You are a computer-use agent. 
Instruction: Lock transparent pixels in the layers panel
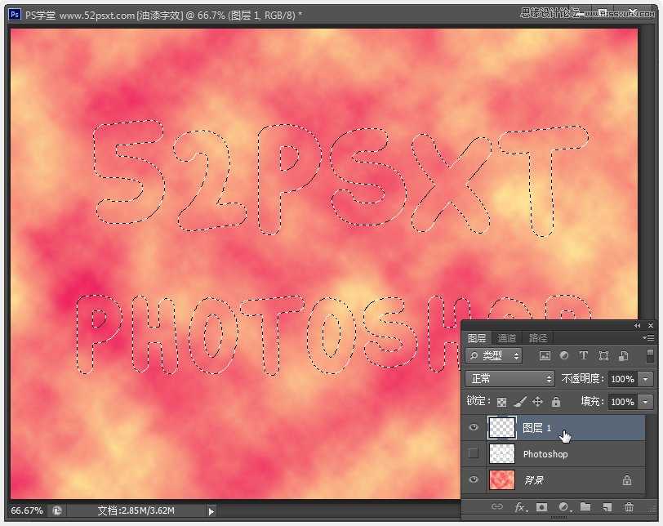tap(501, 402)
